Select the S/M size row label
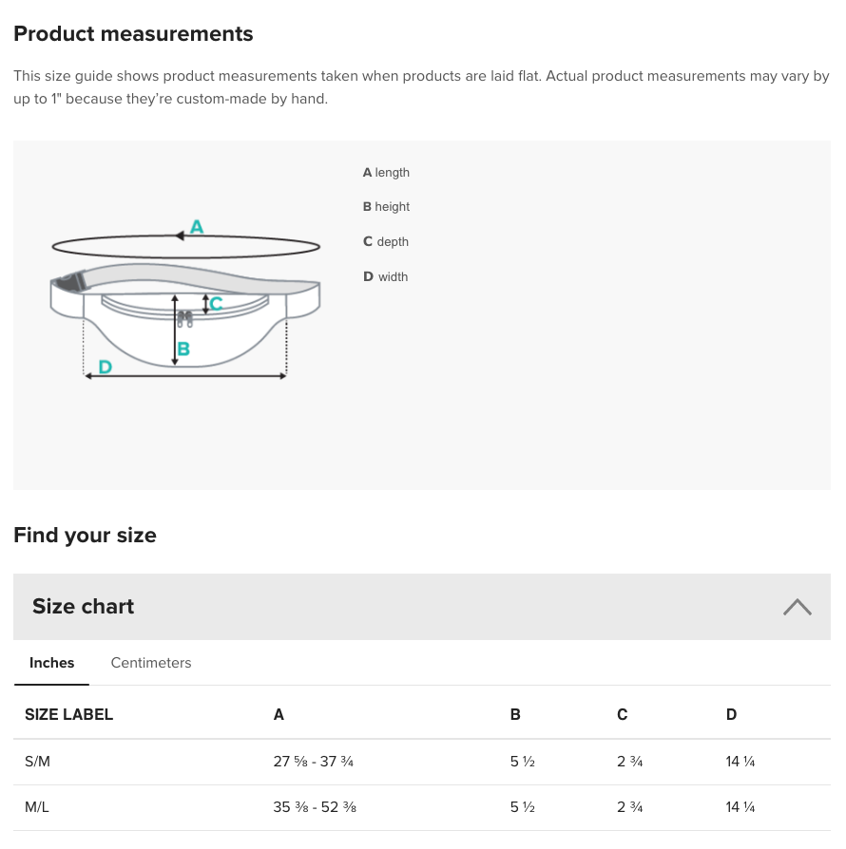 [37, 762]
